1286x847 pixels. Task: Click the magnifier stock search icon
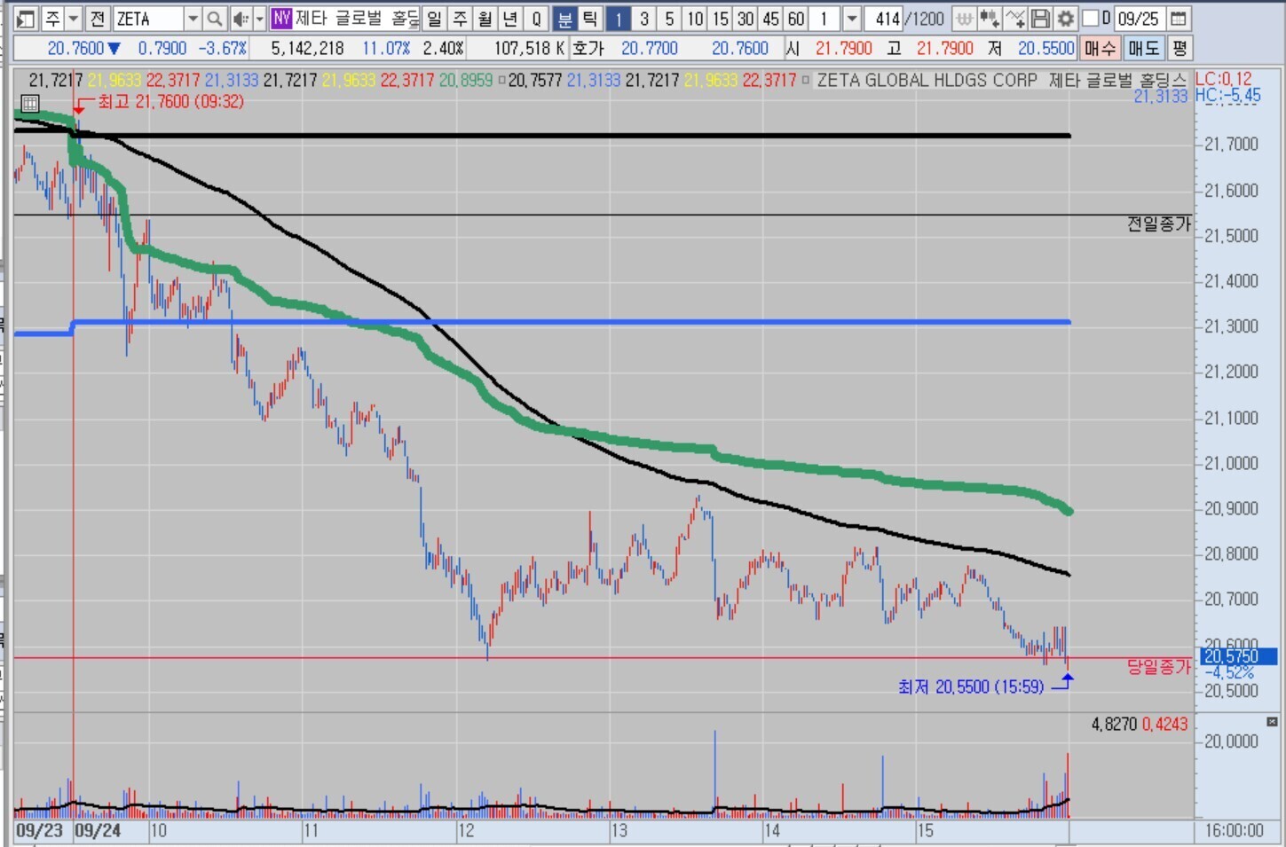[214, 19]
